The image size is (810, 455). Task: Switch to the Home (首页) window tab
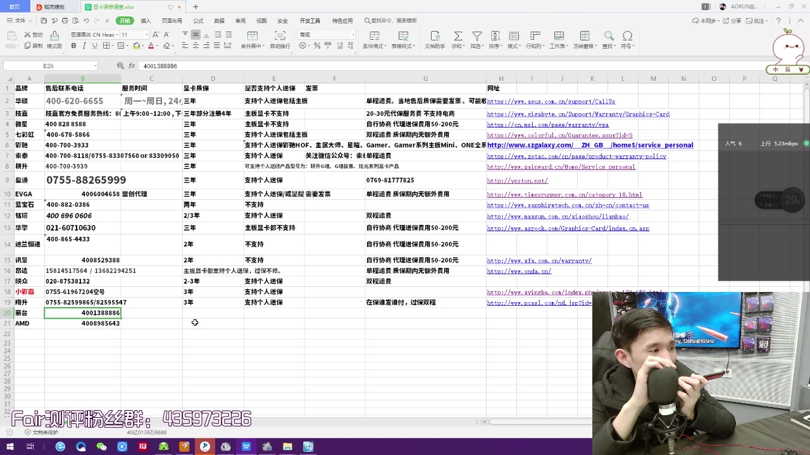(14, 7)
